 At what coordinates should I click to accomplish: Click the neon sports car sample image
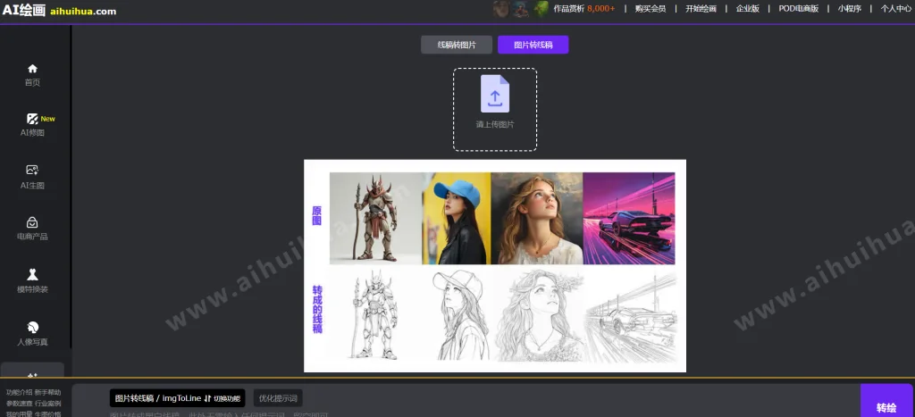[x=629, y=218]
